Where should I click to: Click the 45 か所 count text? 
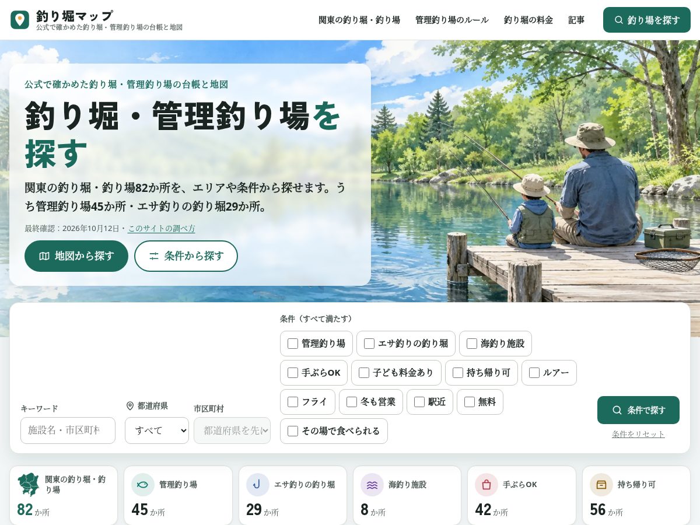(x=148, y=510)
